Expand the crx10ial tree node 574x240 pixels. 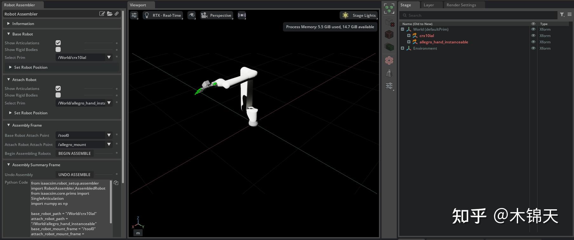coord(409,35)
